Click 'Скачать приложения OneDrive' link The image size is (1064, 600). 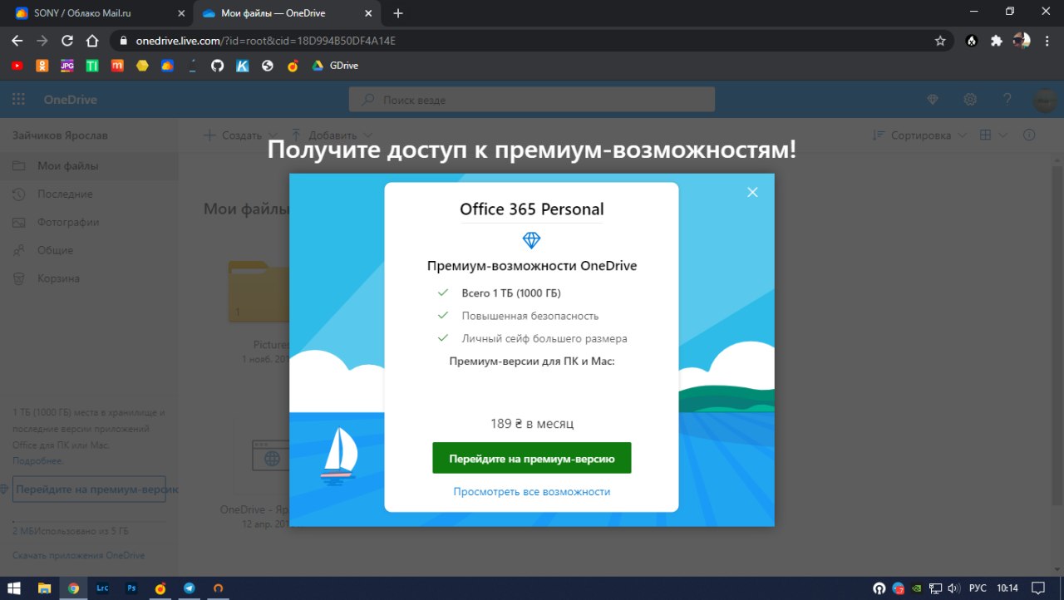click(79, 555)
